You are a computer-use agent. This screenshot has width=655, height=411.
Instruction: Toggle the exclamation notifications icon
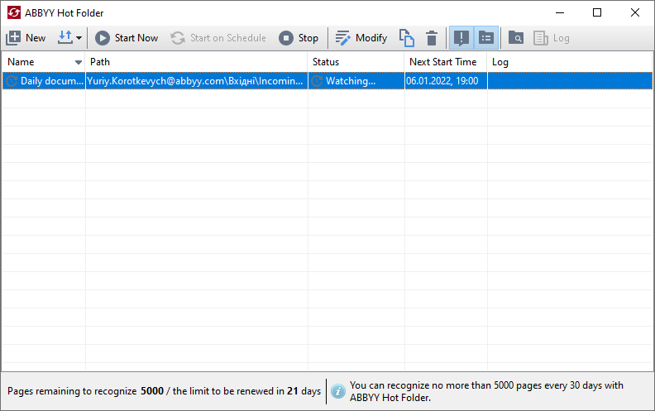point(461,38)
